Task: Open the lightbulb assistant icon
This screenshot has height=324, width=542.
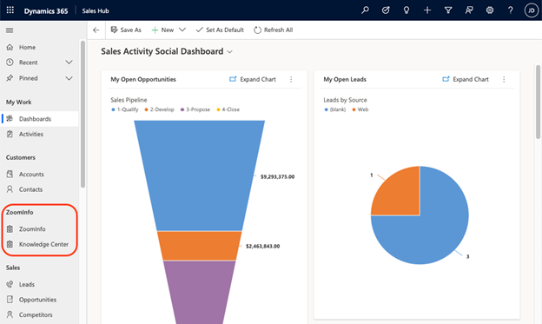Action: point(406,10)
